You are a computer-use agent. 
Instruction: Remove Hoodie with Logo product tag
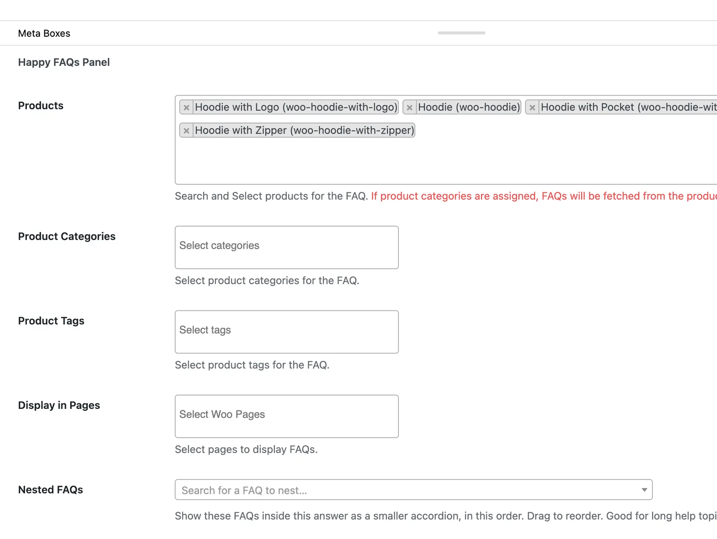[186, 107]
